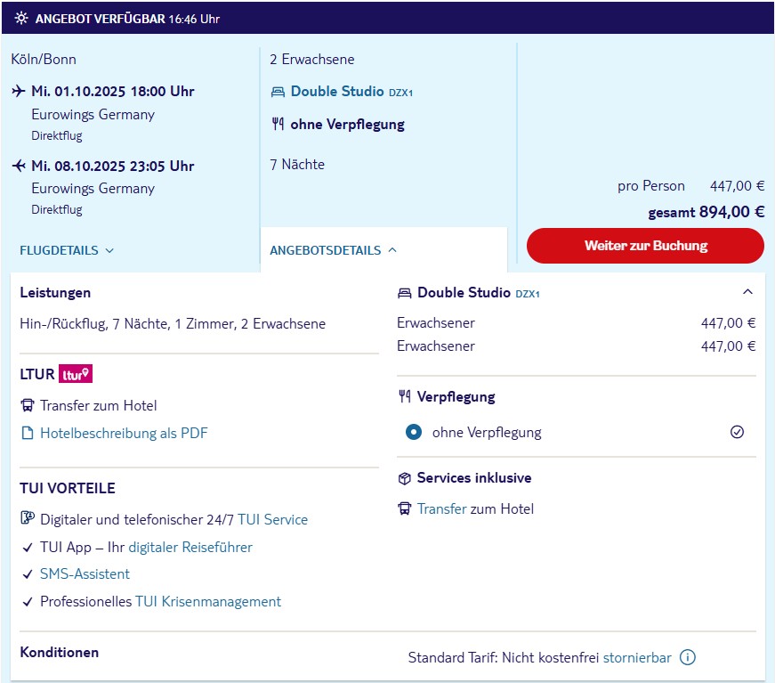Click the second Erwachsener 447,00 € row

point(577,346)
